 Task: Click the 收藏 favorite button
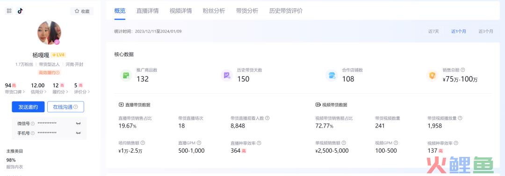[82, 11]
